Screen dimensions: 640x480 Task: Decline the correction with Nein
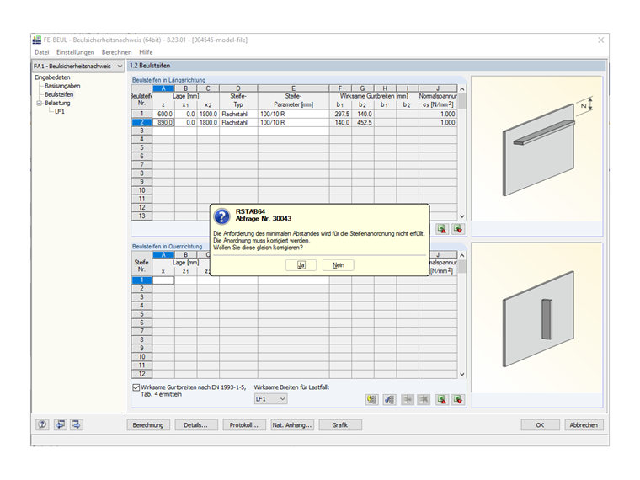338,265
